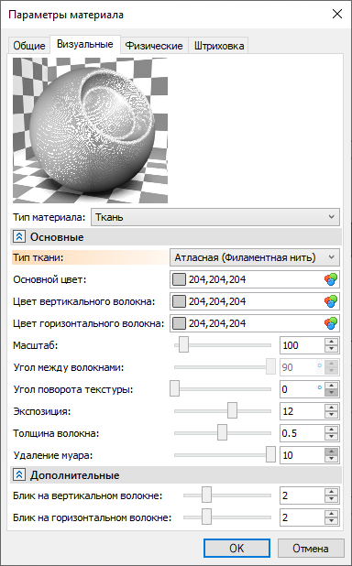
Task: Increase Блик на вертикальном волокне up arrow
Action: 331,492
